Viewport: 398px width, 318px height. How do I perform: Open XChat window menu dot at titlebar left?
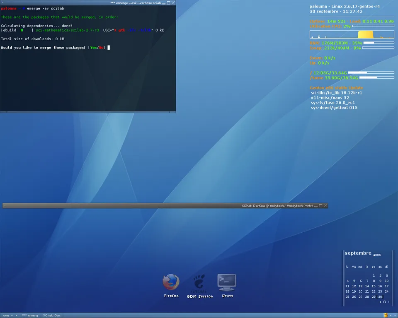pos(5,206)
